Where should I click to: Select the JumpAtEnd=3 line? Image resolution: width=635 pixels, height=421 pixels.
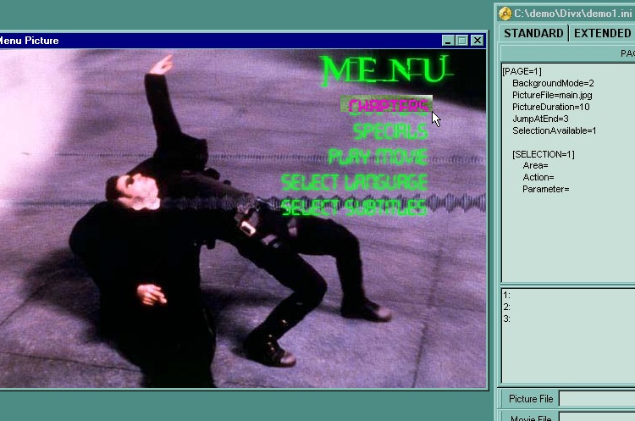[540, 119]
